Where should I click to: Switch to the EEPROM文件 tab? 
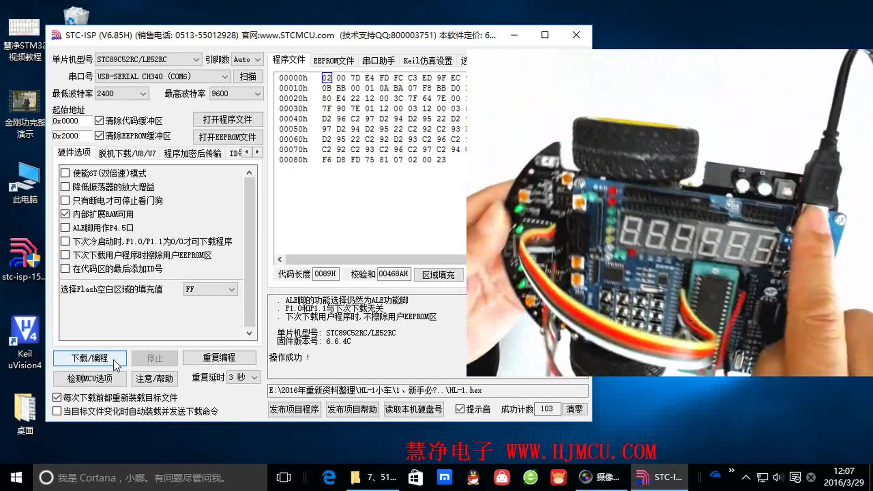tap(334, 60)
